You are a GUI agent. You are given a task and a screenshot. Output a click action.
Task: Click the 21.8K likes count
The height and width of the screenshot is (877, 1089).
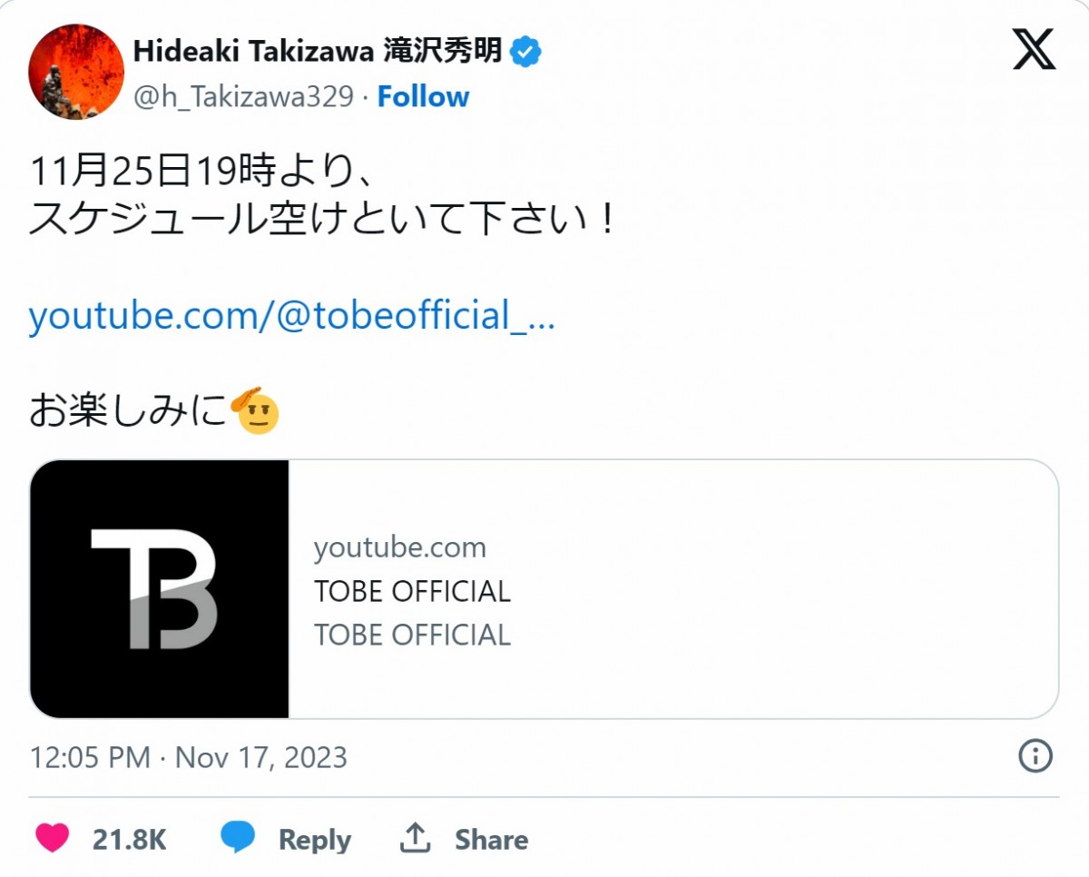tap(129, 840)
